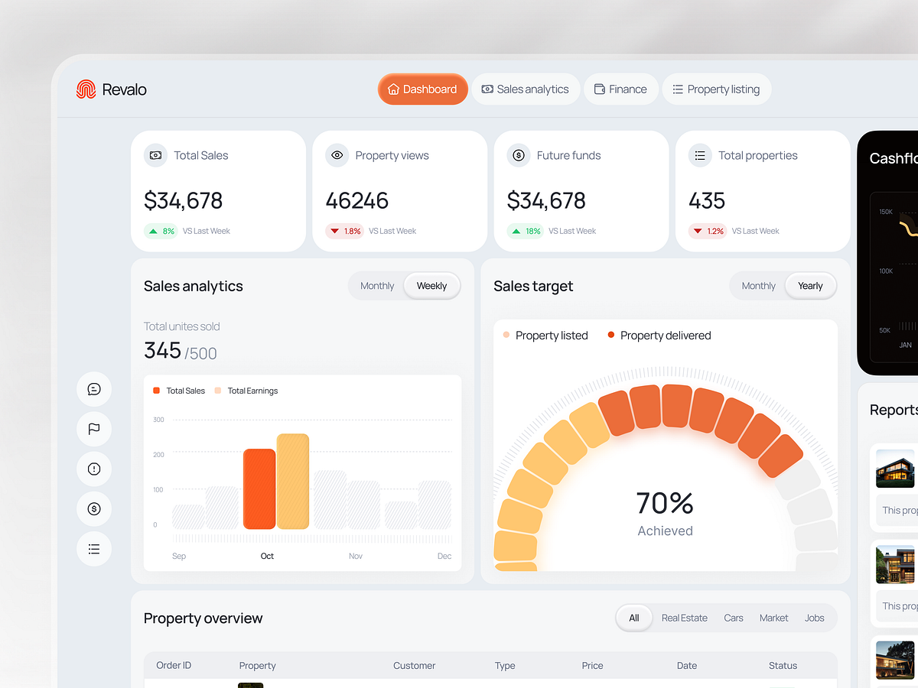The height and width of the screenshot is (688, 918).
Task: Click the dollar icon on Future funds card
Action: (x=519, y=155)
